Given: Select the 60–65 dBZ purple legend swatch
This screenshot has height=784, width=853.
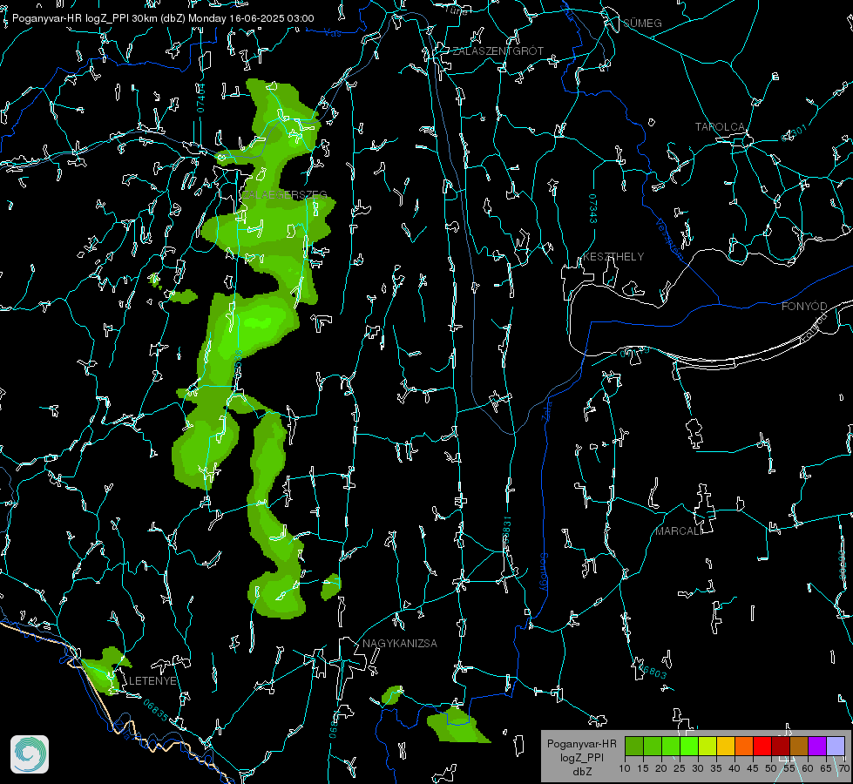Looking at the screenshot, I should (816, 746).
